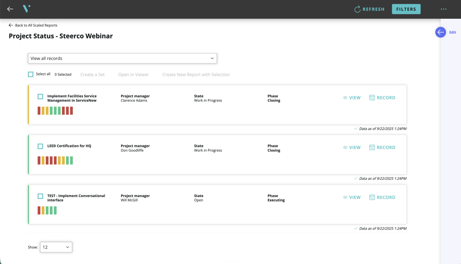Click the blue arrow Edit panel button
This screenshot has width=461, height=264.
tap(441, 32)
